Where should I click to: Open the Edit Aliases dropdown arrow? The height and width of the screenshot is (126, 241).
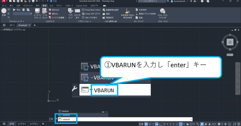point(66,18)
